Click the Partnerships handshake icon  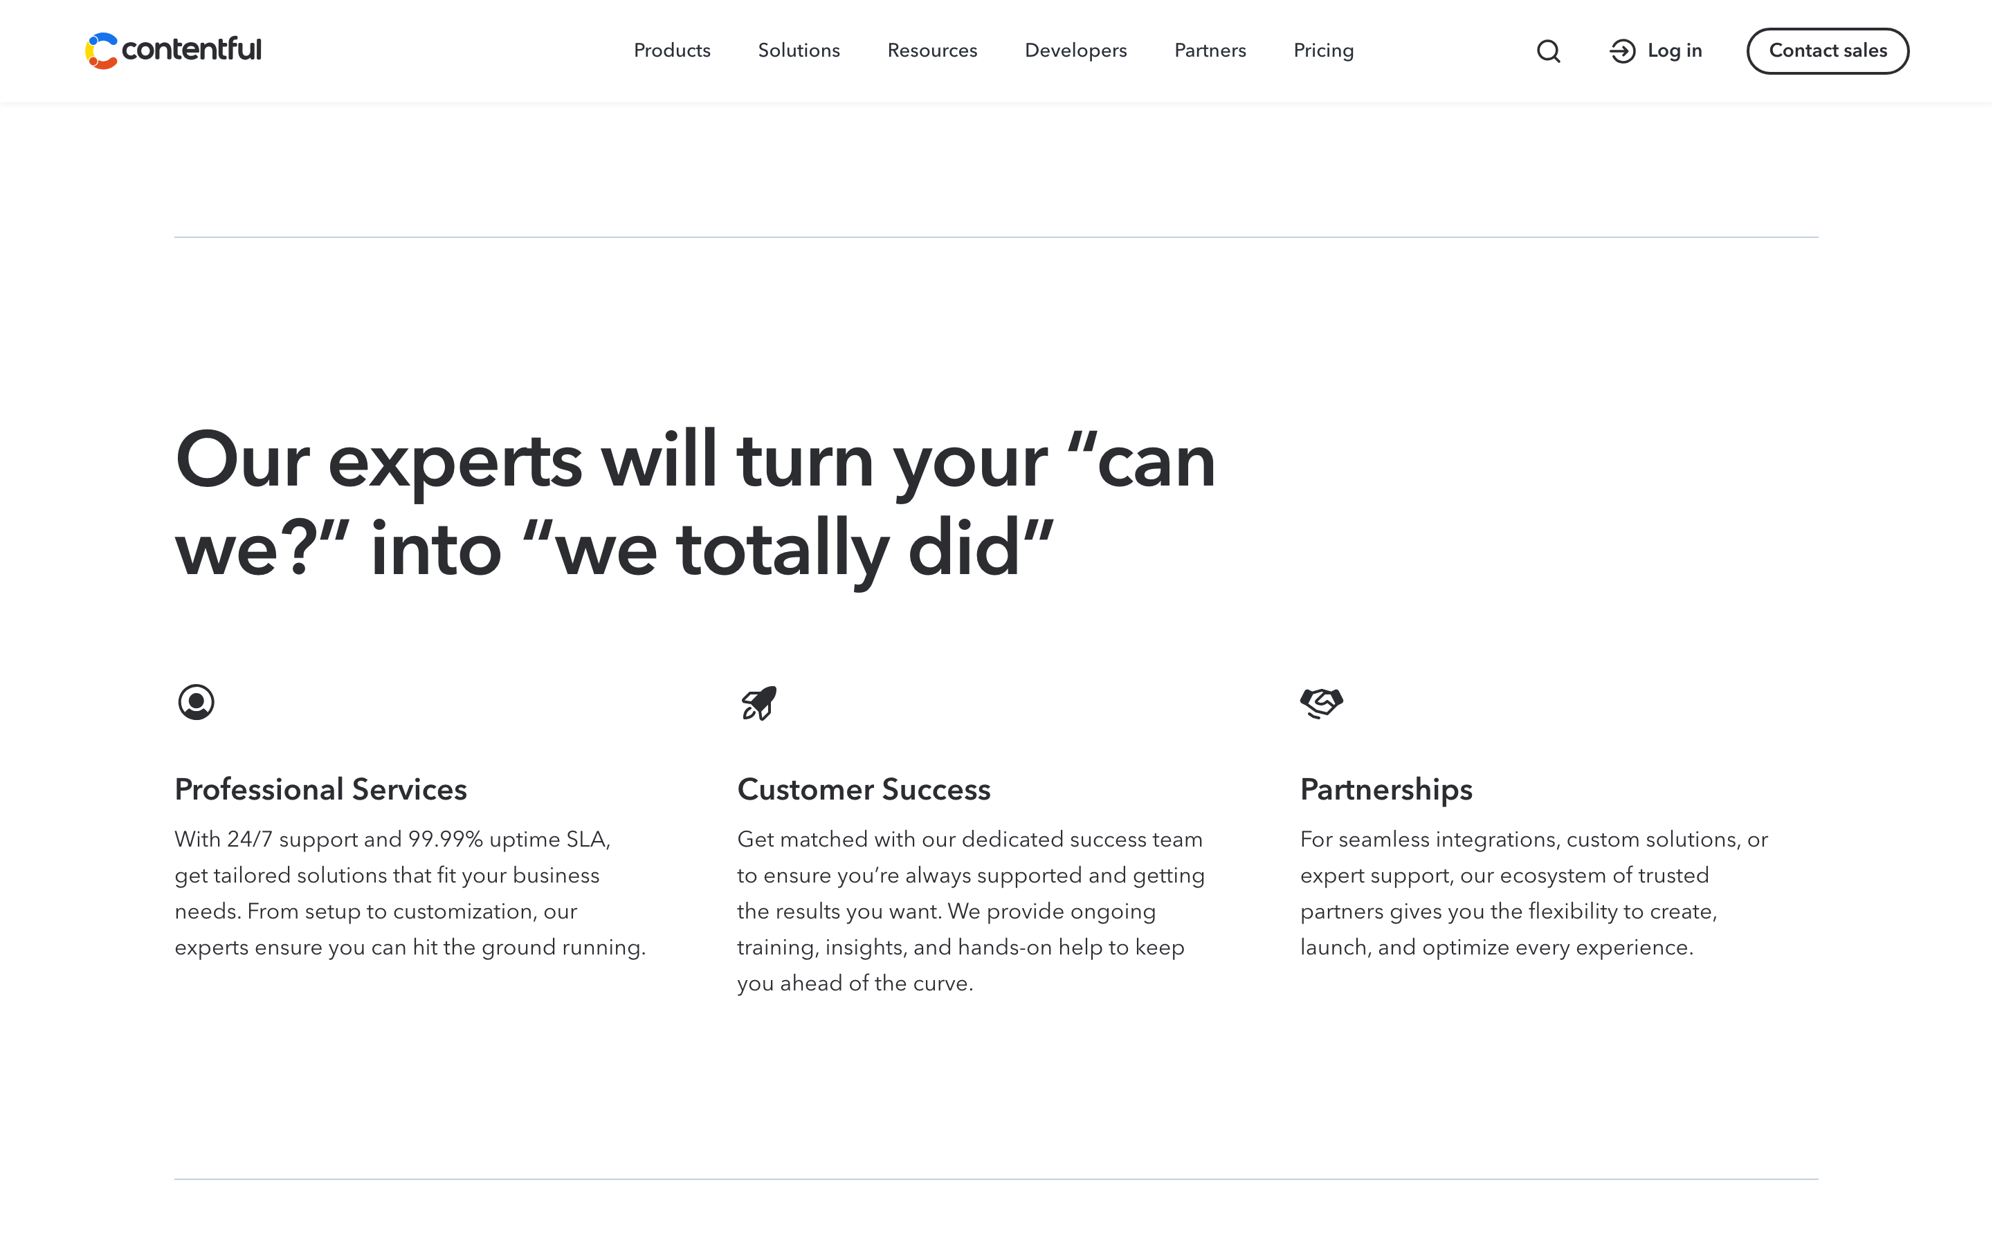coord(1322,703)
